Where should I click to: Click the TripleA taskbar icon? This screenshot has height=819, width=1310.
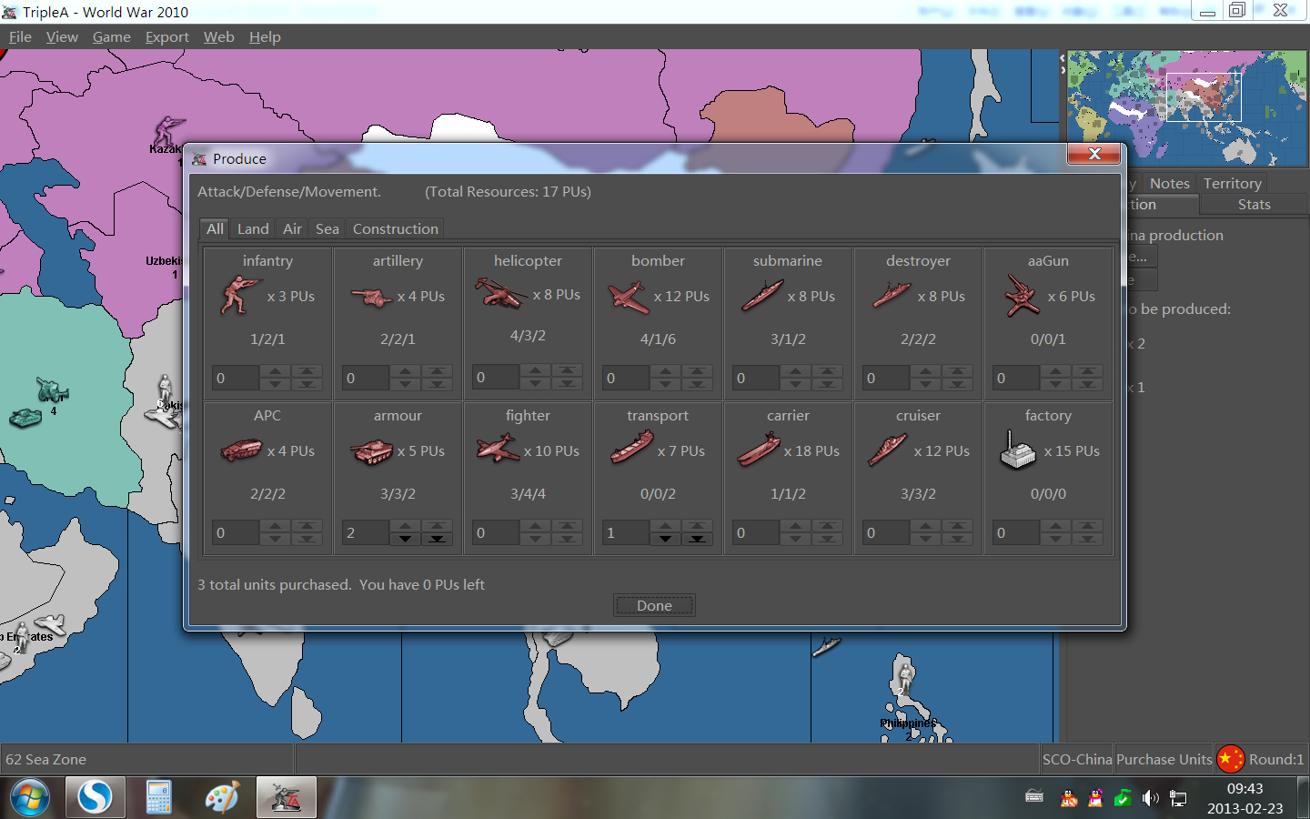(x=286, y=798)
